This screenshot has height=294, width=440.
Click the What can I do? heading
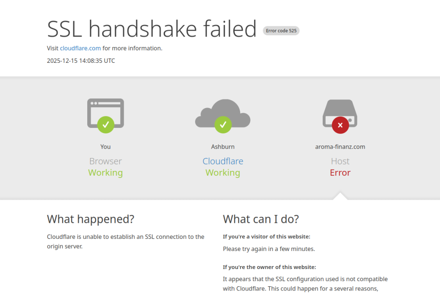261,219
